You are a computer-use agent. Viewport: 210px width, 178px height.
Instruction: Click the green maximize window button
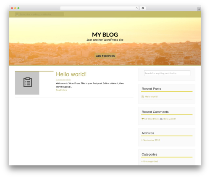click(18, 8)
